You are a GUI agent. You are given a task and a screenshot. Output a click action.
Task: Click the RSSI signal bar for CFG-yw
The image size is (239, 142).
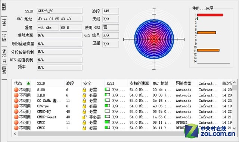(x=107, y=105)
